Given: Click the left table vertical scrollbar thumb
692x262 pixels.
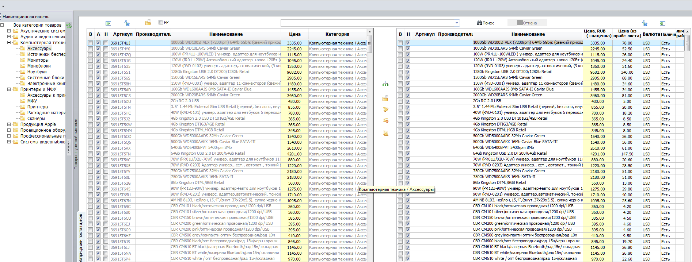Looking at the screenshot, I should tap(369, 44).
